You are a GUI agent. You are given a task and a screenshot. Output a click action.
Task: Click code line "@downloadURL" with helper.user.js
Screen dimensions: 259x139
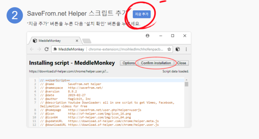point(99,125)
